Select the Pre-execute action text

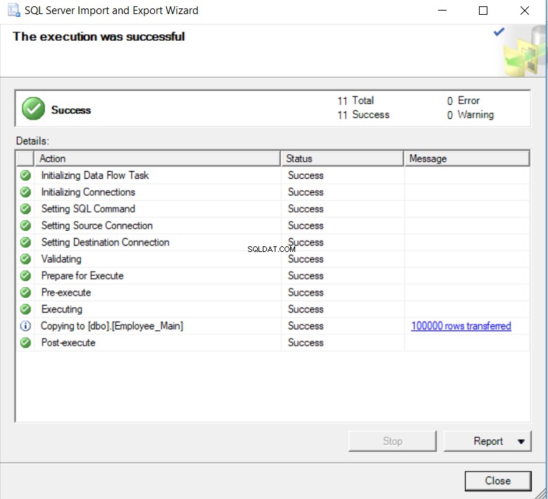[x=66, y=292]
